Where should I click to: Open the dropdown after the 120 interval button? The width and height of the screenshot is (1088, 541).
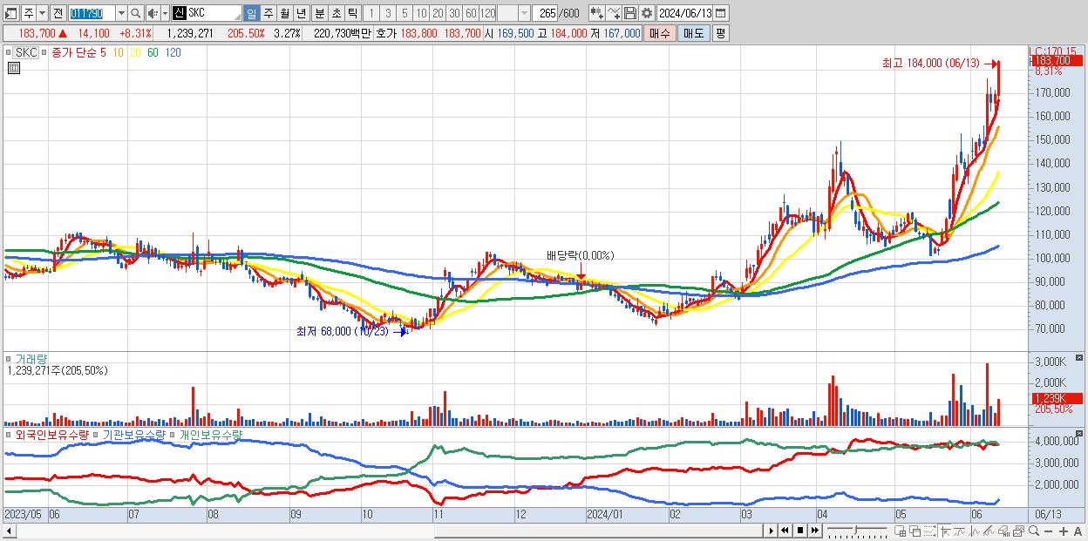(x=523, y=13)
